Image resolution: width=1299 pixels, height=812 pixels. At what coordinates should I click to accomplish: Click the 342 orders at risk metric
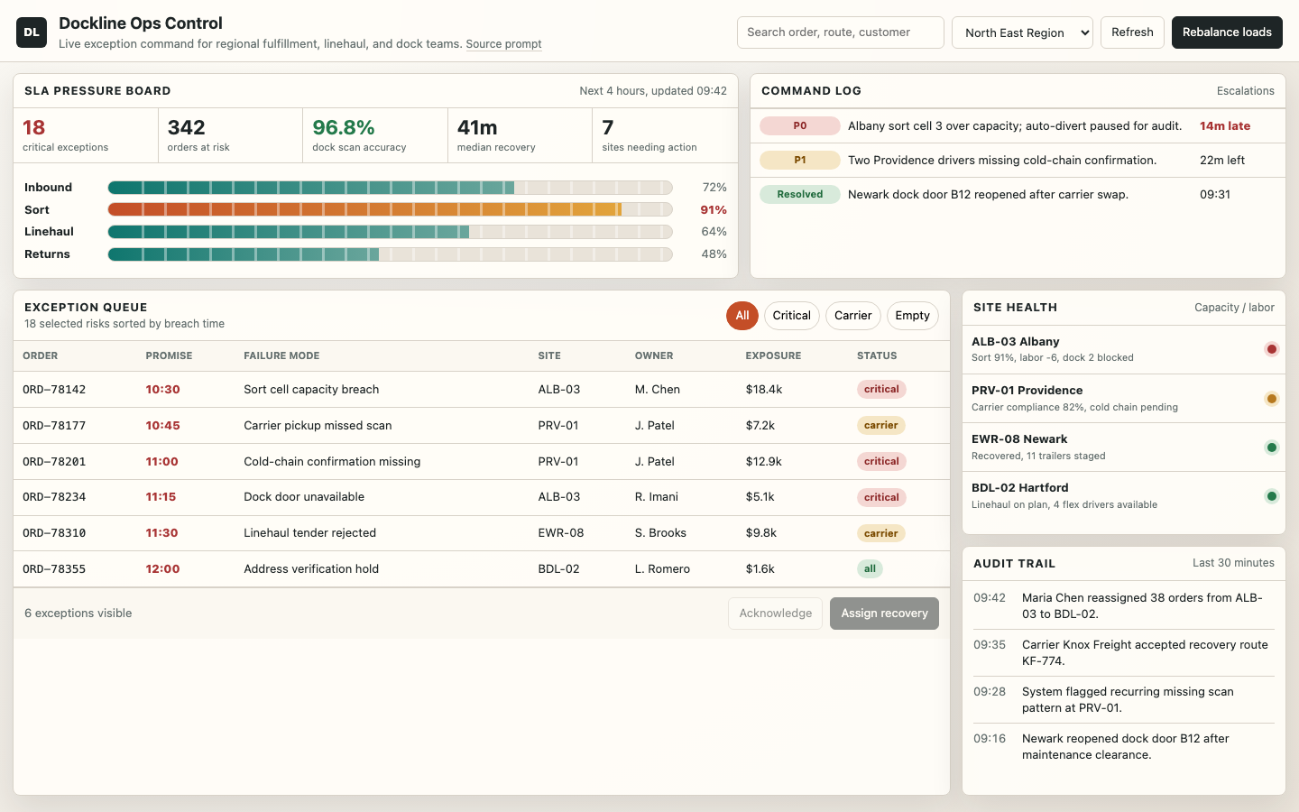230,135
